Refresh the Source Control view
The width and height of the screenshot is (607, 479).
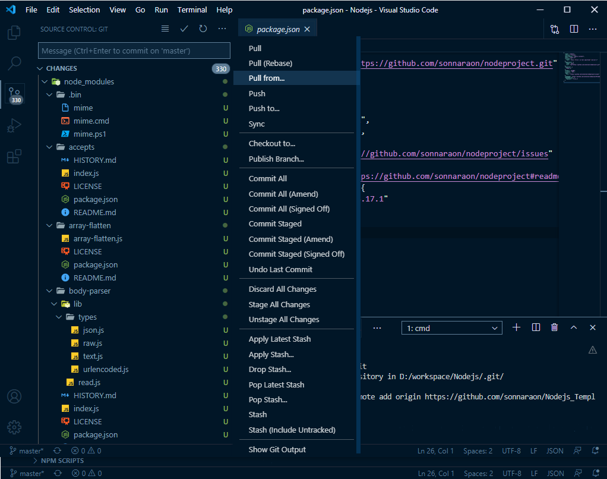click(203, 29)
